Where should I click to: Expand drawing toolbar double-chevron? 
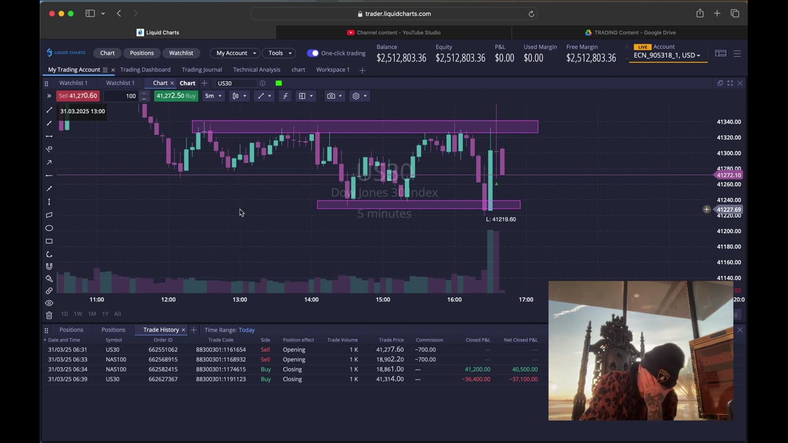tap(49, 96)
